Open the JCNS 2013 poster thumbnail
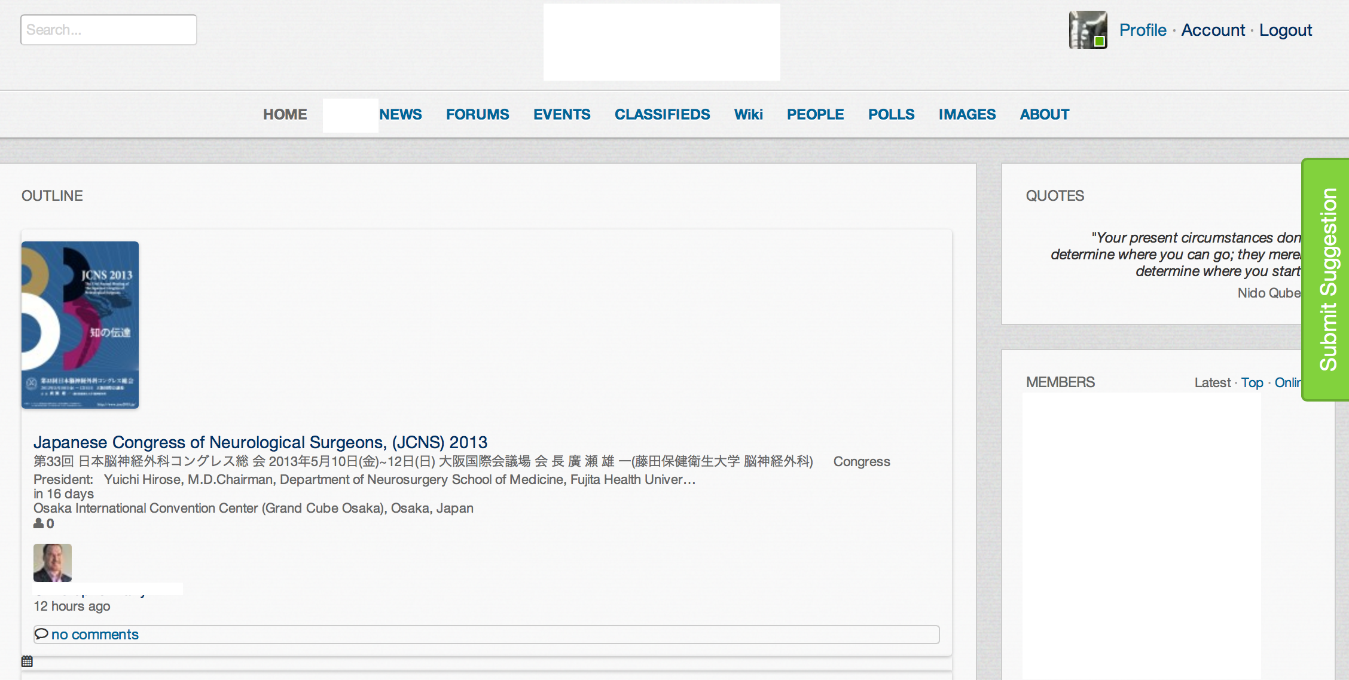The image size is (1349, 680). point(80,325)
